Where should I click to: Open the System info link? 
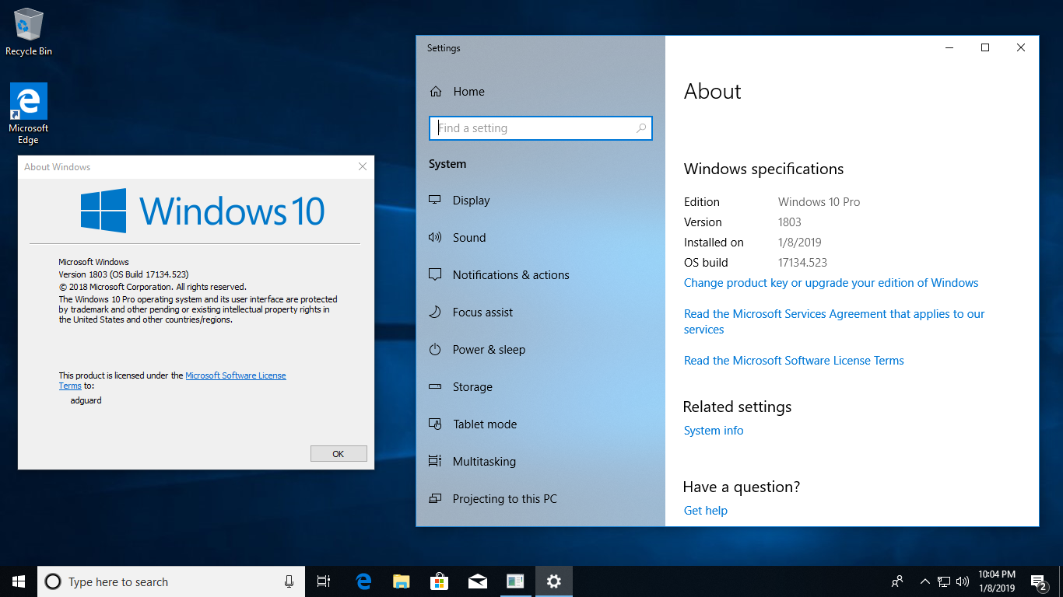tap(714, 431)
